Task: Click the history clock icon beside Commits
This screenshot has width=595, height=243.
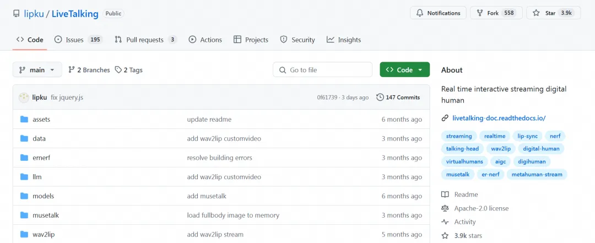Action: pos(380,98)
